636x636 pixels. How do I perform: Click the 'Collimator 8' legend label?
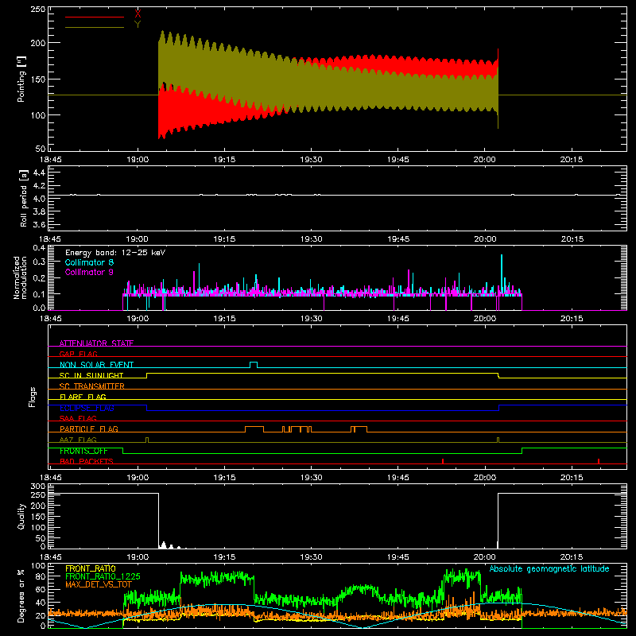pos(89,262)
